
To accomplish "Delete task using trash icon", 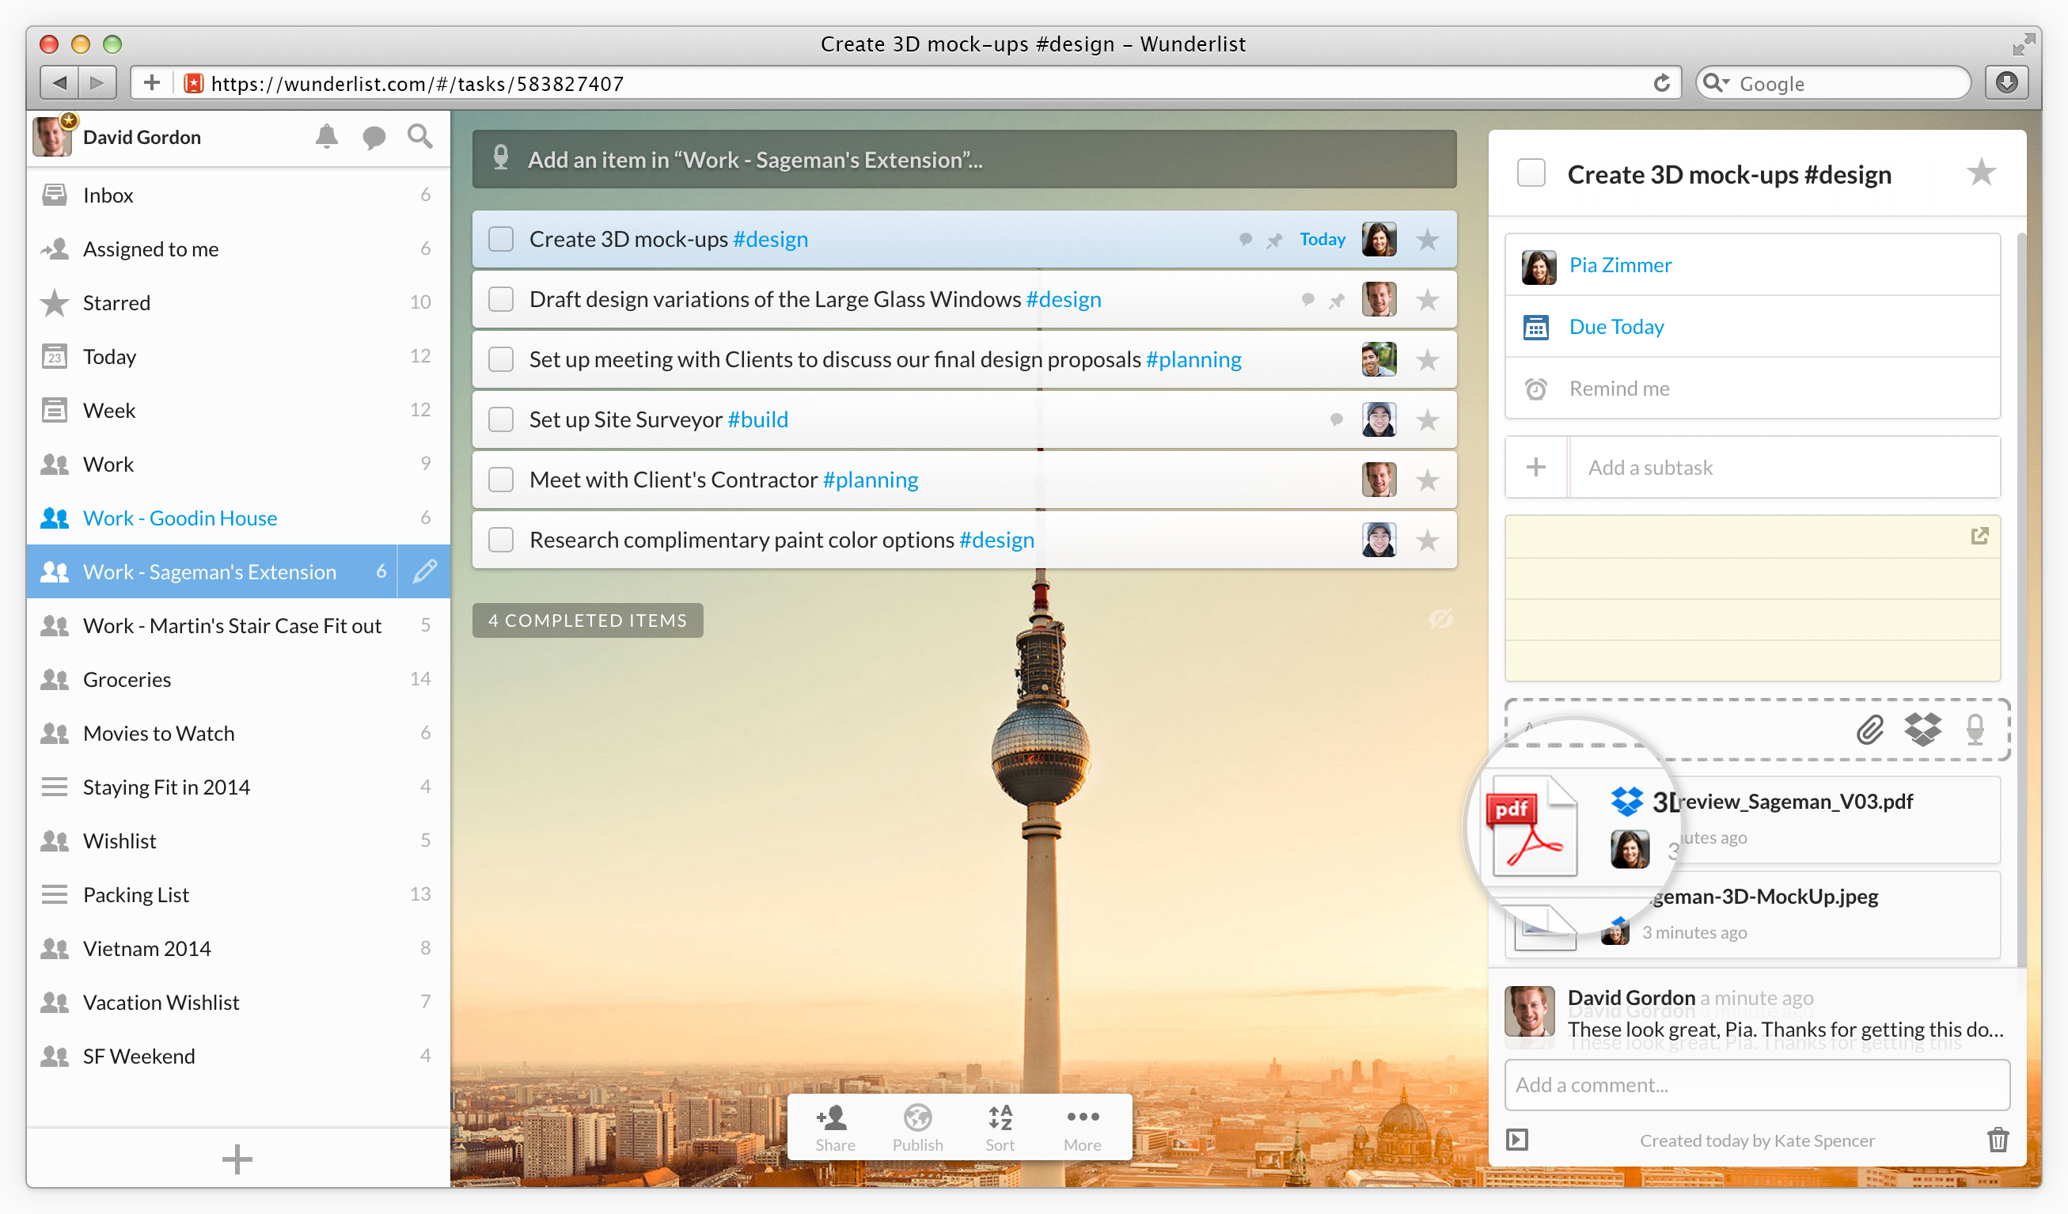I will click(x=1998, y=1140).
